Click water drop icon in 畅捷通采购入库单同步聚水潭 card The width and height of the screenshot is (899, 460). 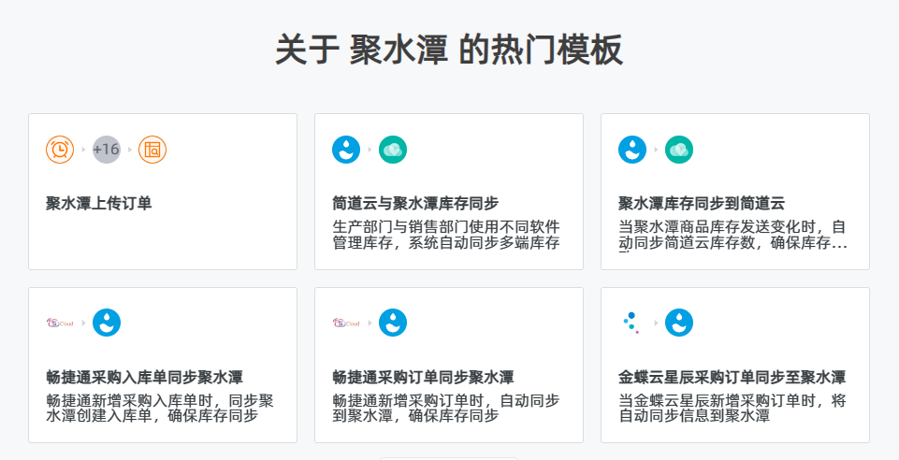pyautogui.click(x=107, y=323)
